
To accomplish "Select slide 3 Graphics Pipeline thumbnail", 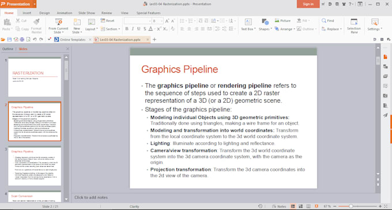I will tap(35, 166).
